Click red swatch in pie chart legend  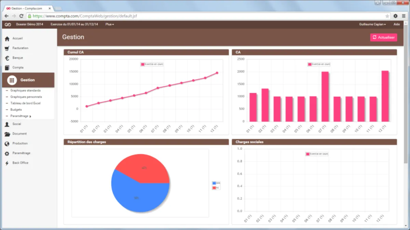pos(214,187)
